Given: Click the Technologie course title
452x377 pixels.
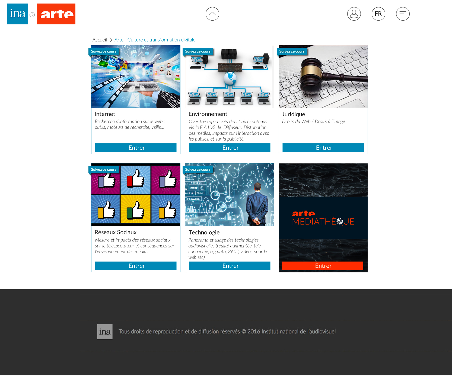Looking at the screenshot, I should pos(204,232).
